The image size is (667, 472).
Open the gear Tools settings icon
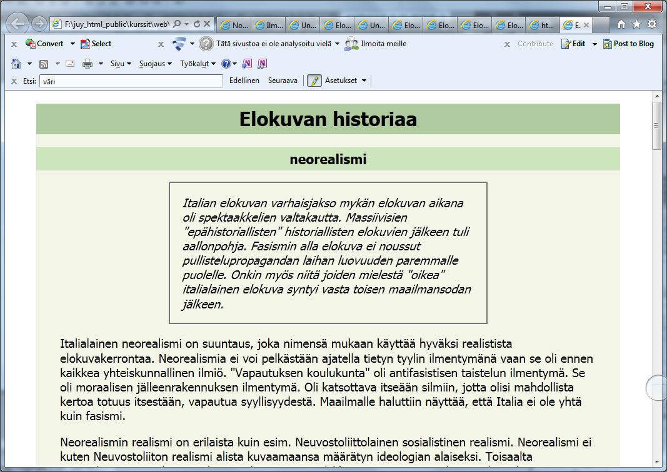pyautogui.click(x=652, y=24)
